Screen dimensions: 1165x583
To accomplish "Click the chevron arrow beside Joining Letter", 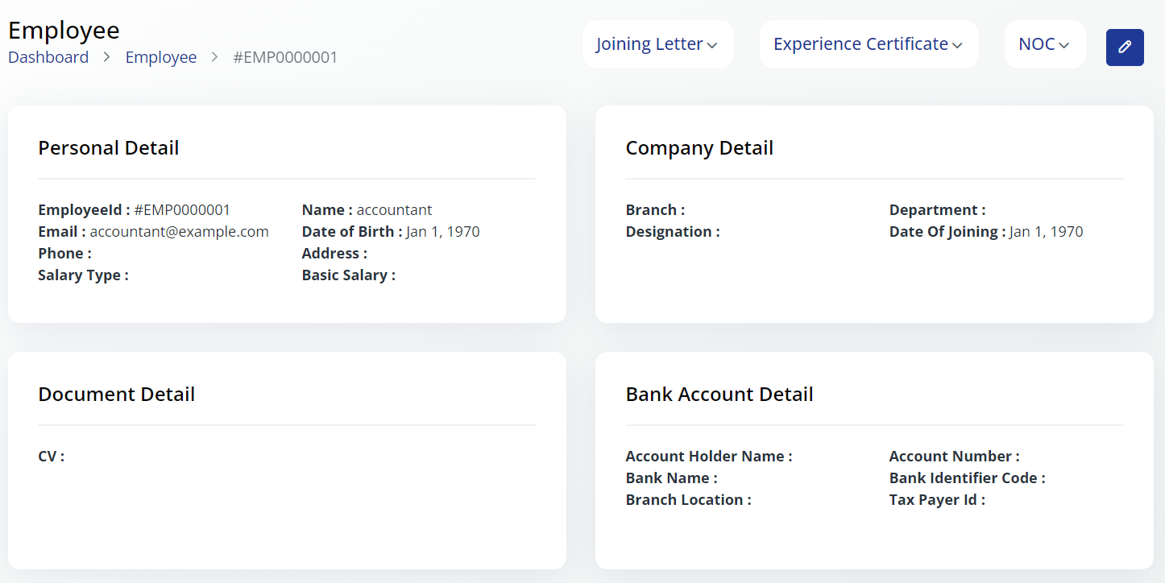I will click(x=712, y=46).
